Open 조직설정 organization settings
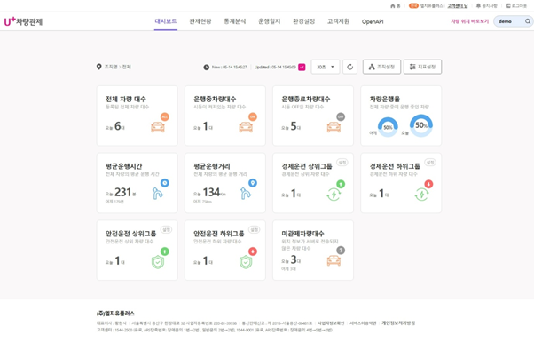Screen dimensions: 534x343 point(381,67)
